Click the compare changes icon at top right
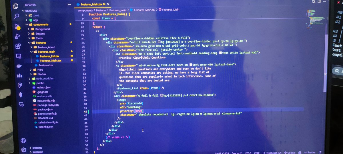 [314, 2]
